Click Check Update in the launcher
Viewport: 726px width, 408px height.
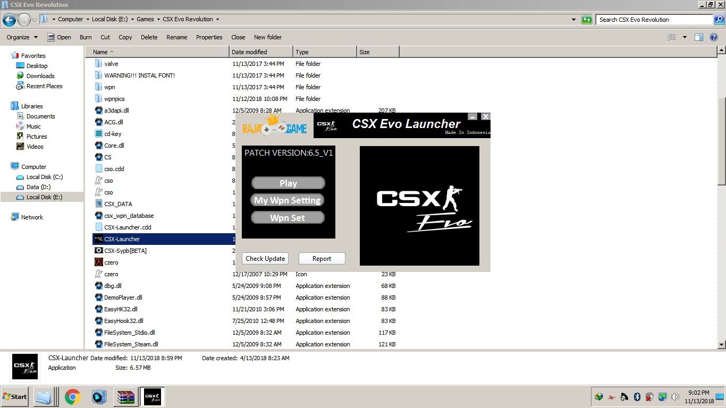click(x=265, y=259)
